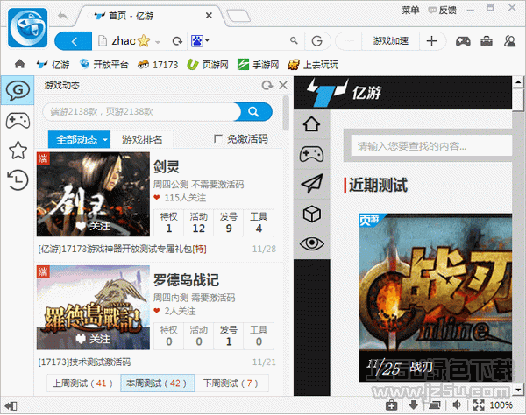This screenshot has width=526, height=415.
Task: Open favorites star in left sidebar
Action: pyautogui.click(x=18, y=150)
